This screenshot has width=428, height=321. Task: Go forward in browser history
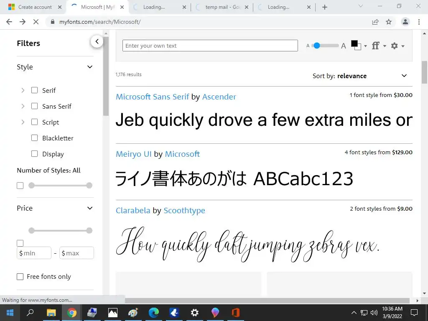pos(23,22)
